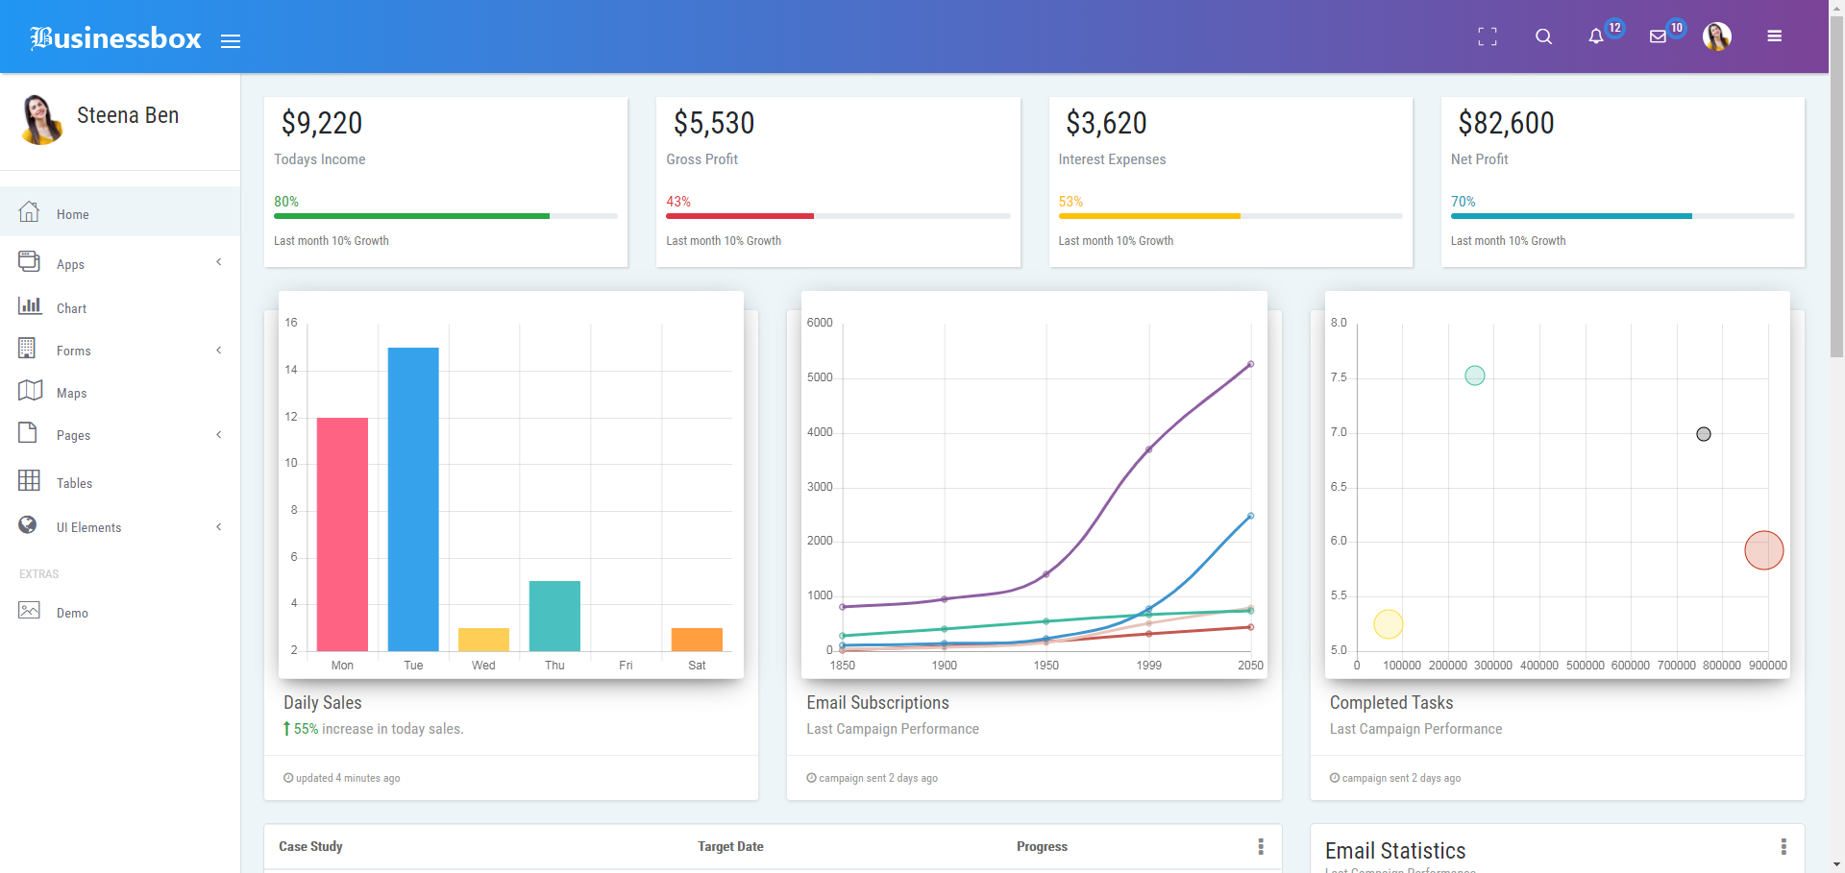Click the Tables grid icon in sidebar
This screenshot has height=873, width=1845.
30,480
